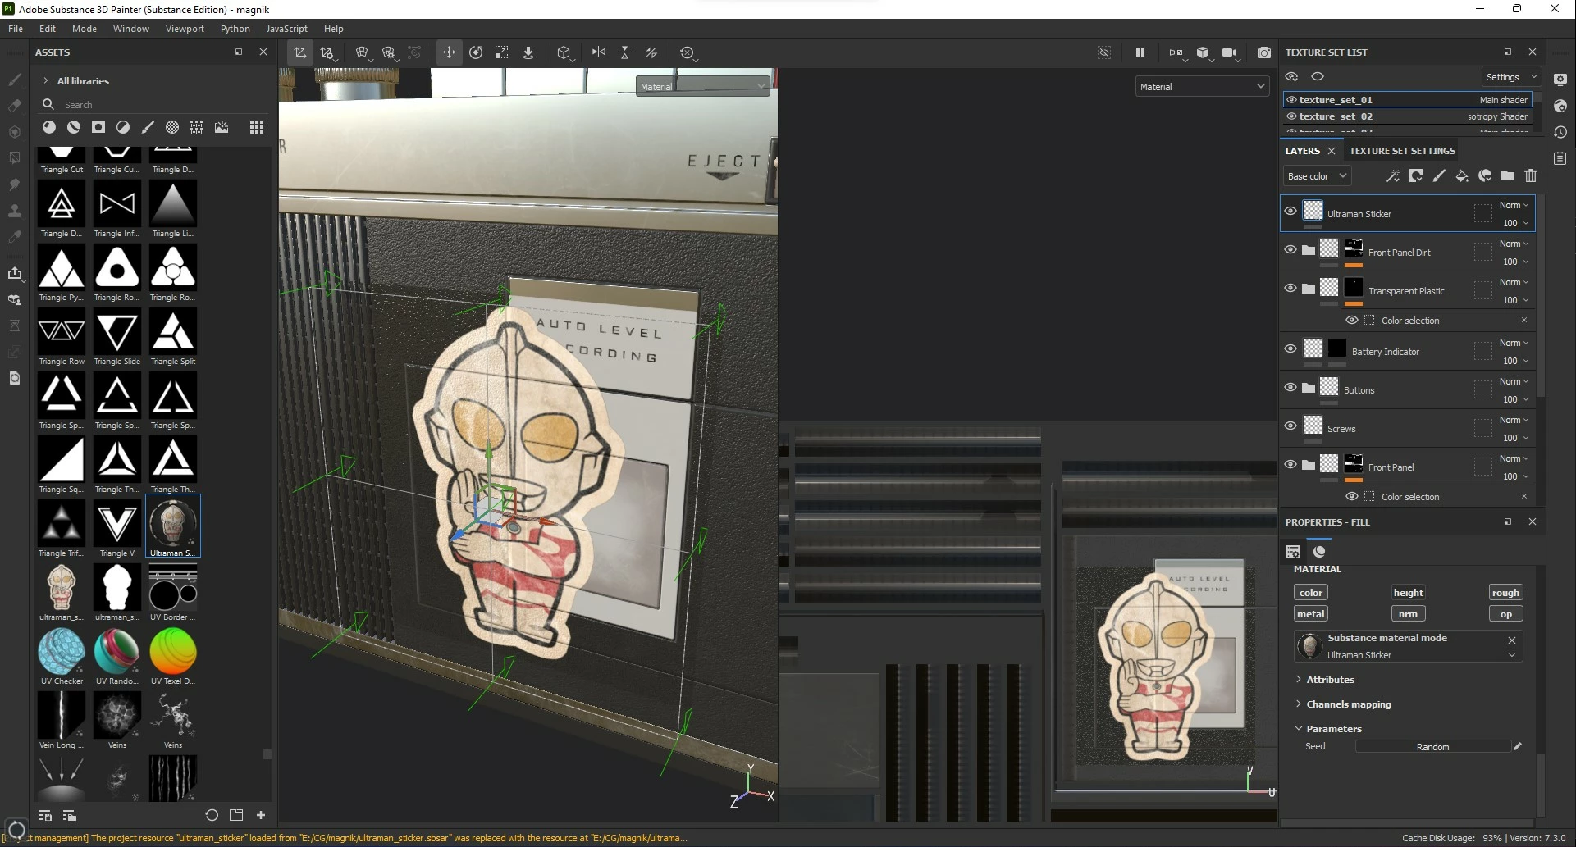The image size is (1576, 847).
Task: Filter assets by Materials sphere icon
Action: click(x=49, y=127)
